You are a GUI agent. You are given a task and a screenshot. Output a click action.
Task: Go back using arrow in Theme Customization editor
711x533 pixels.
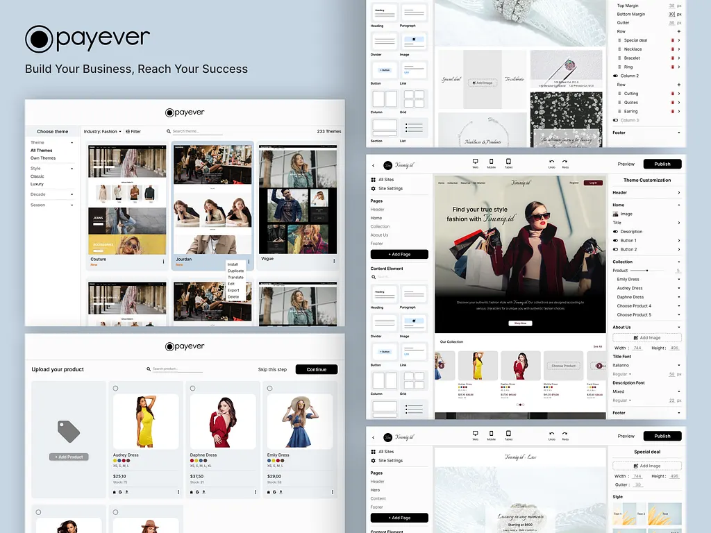pos(373,165)
